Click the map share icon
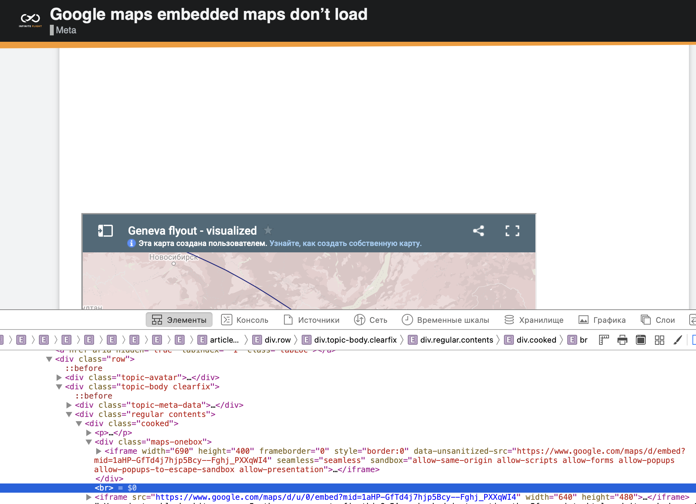696x504 pixels. pyautogui.click(x=478, y=231)
